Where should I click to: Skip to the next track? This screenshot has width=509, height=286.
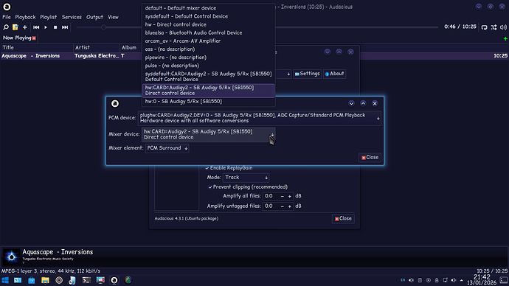point(65,27)
